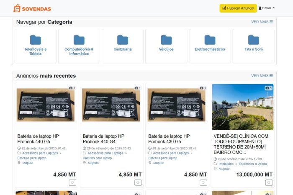Click the clock icon on the clínica listing card
This screenshot has height=195, width=293.
click(215, 159)
